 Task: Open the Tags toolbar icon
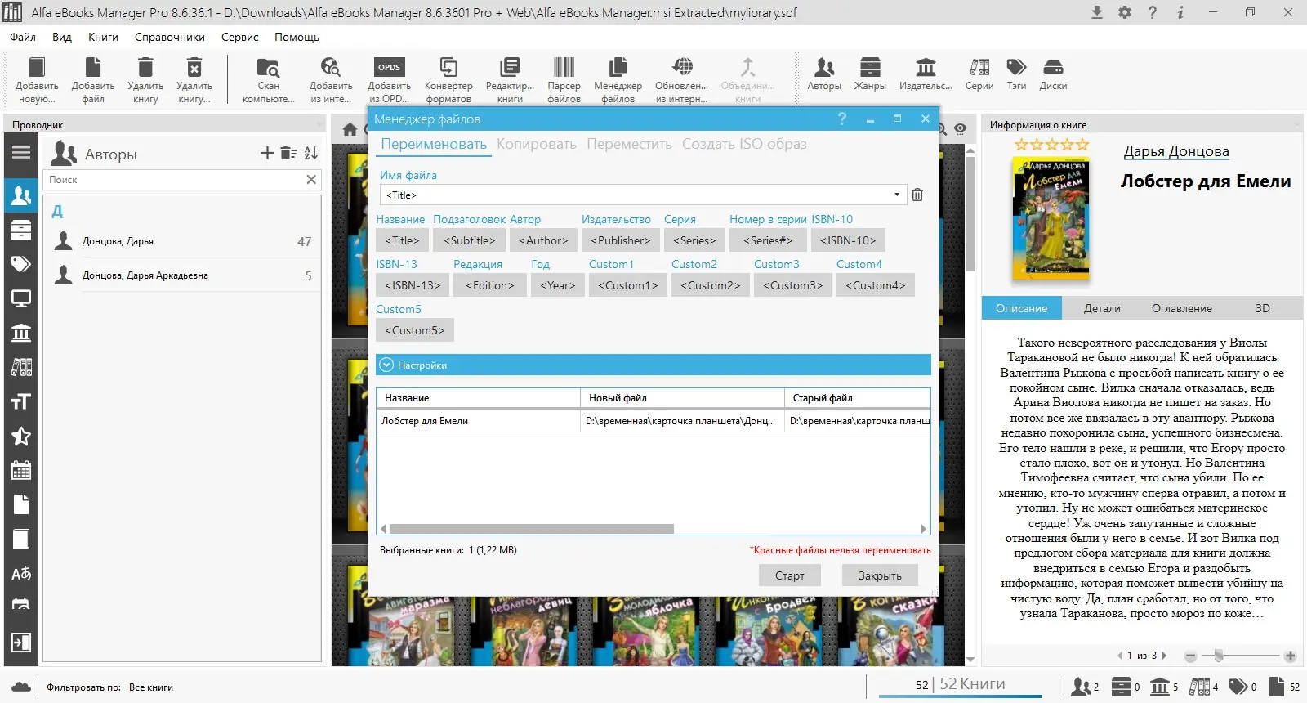[x=1016, y=67]
